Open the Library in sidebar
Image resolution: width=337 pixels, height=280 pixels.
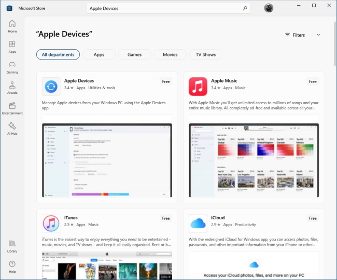[12, 246]
